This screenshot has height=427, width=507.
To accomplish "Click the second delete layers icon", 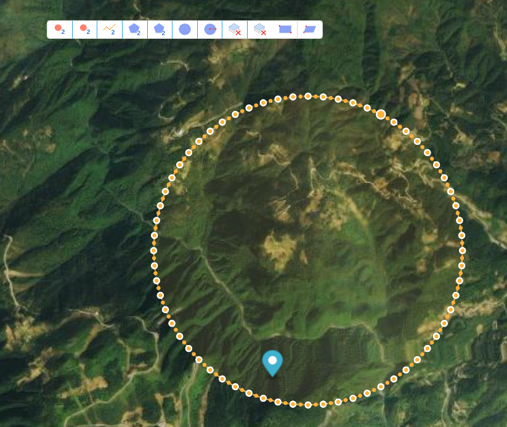I will [x=260, y=30].
